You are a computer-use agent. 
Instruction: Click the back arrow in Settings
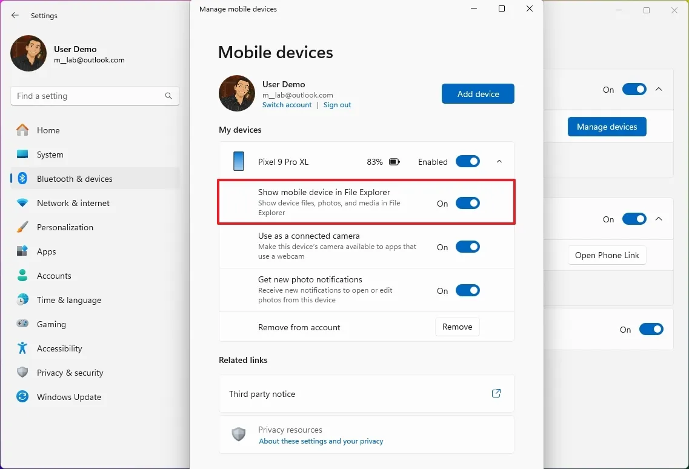15,16
